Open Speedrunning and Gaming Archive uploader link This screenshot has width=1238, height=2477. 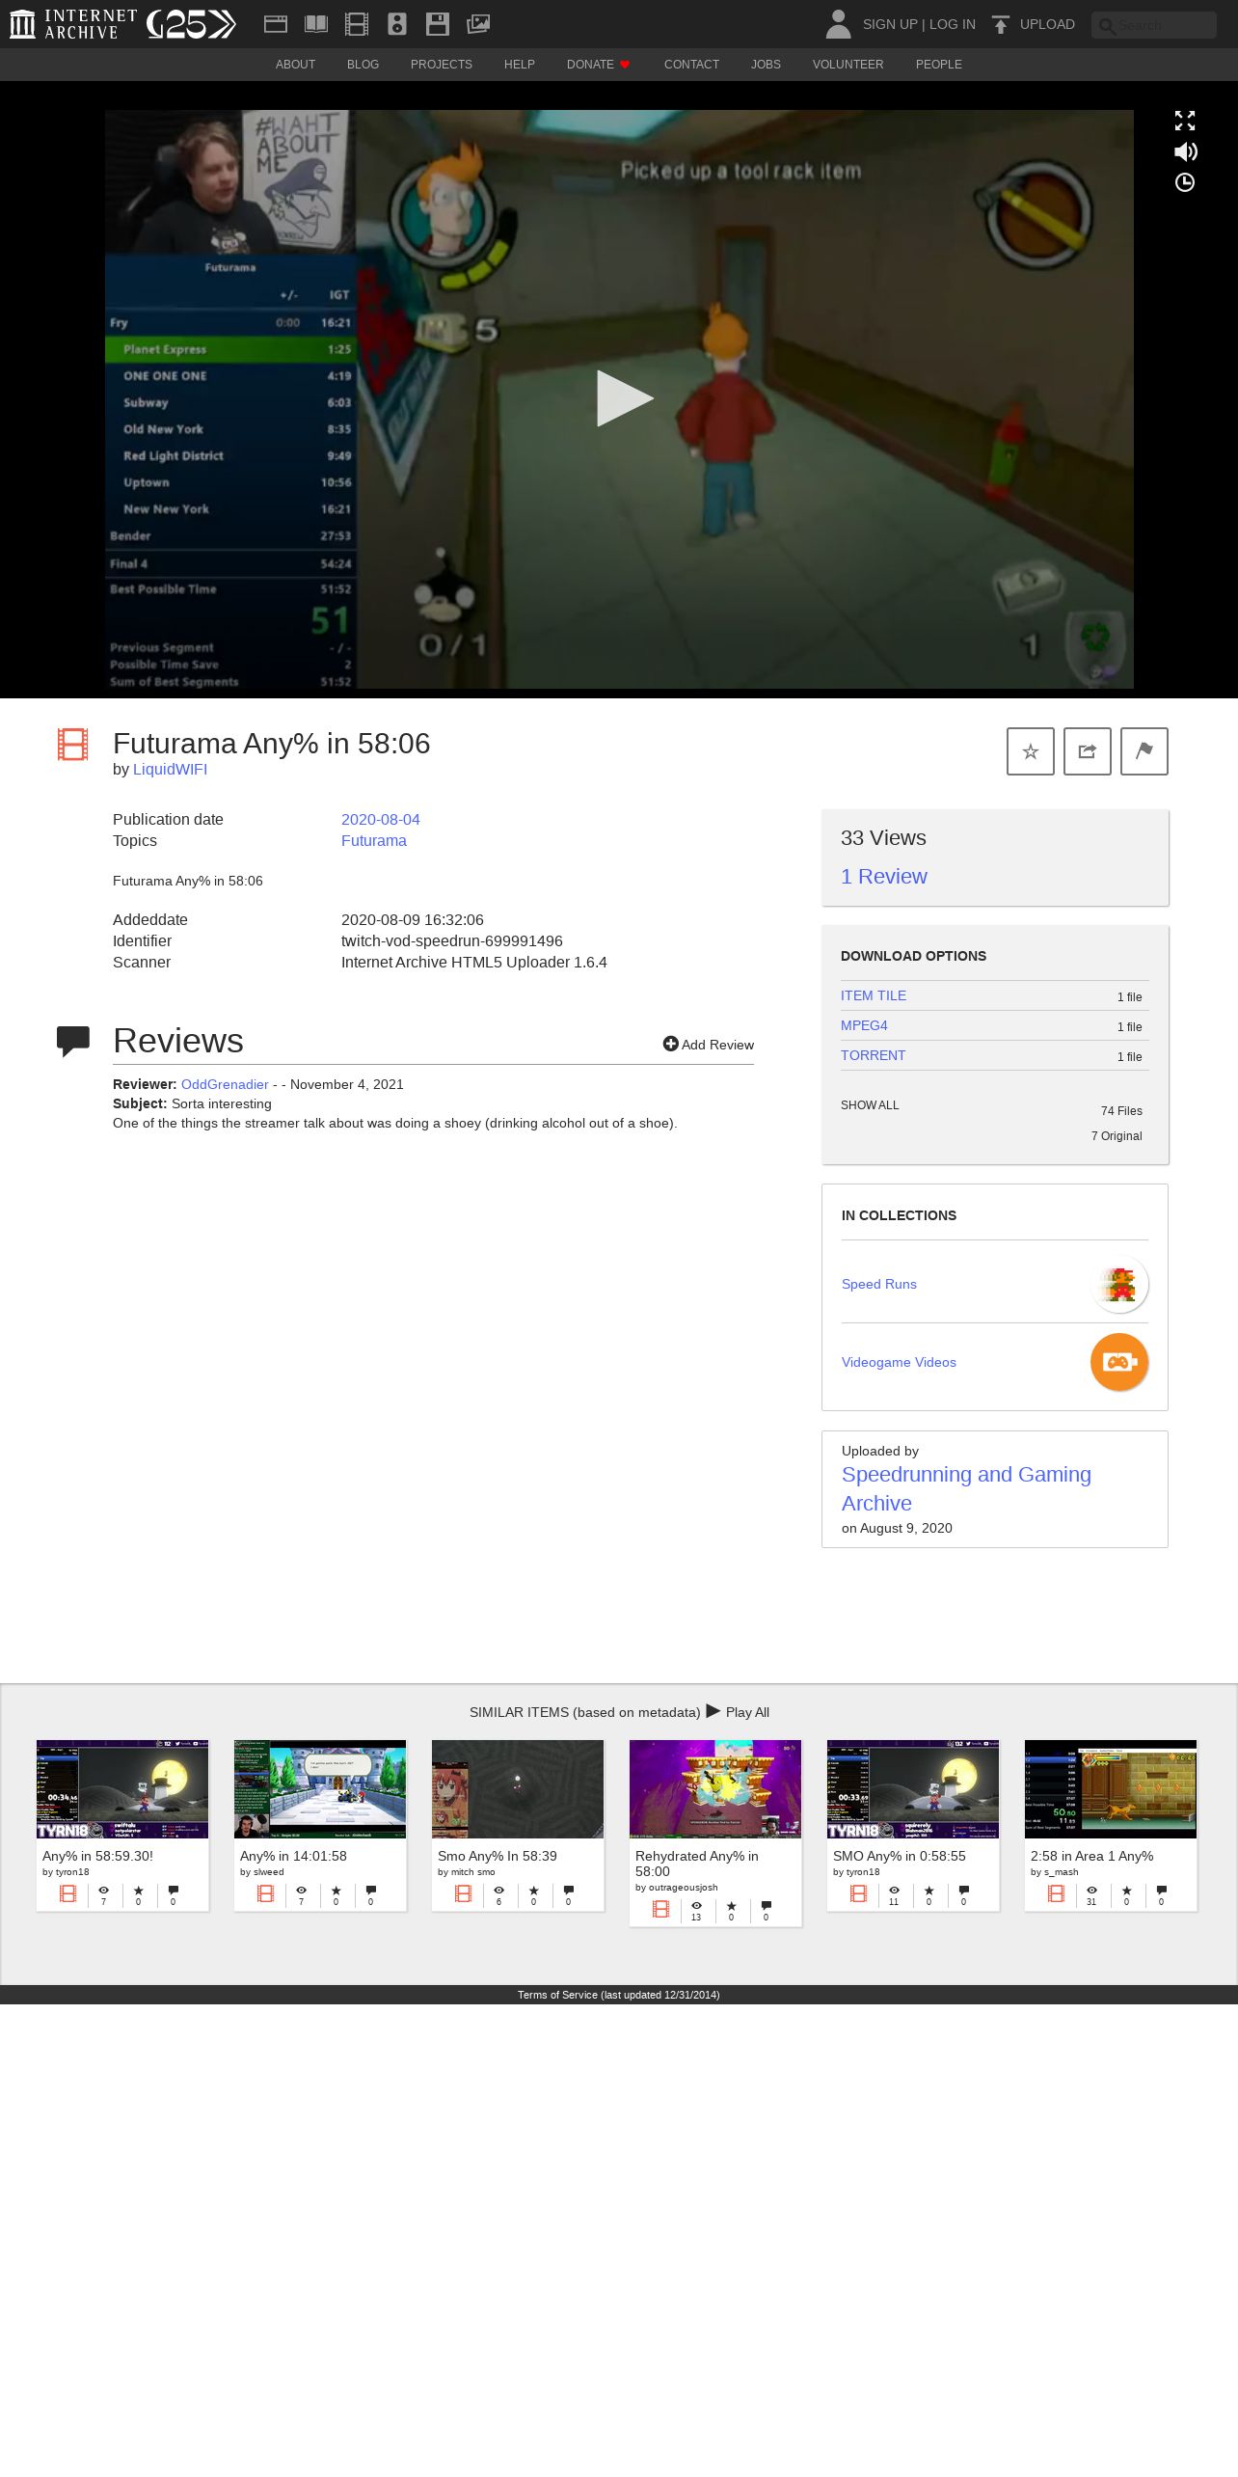[x=966, y=1488]
